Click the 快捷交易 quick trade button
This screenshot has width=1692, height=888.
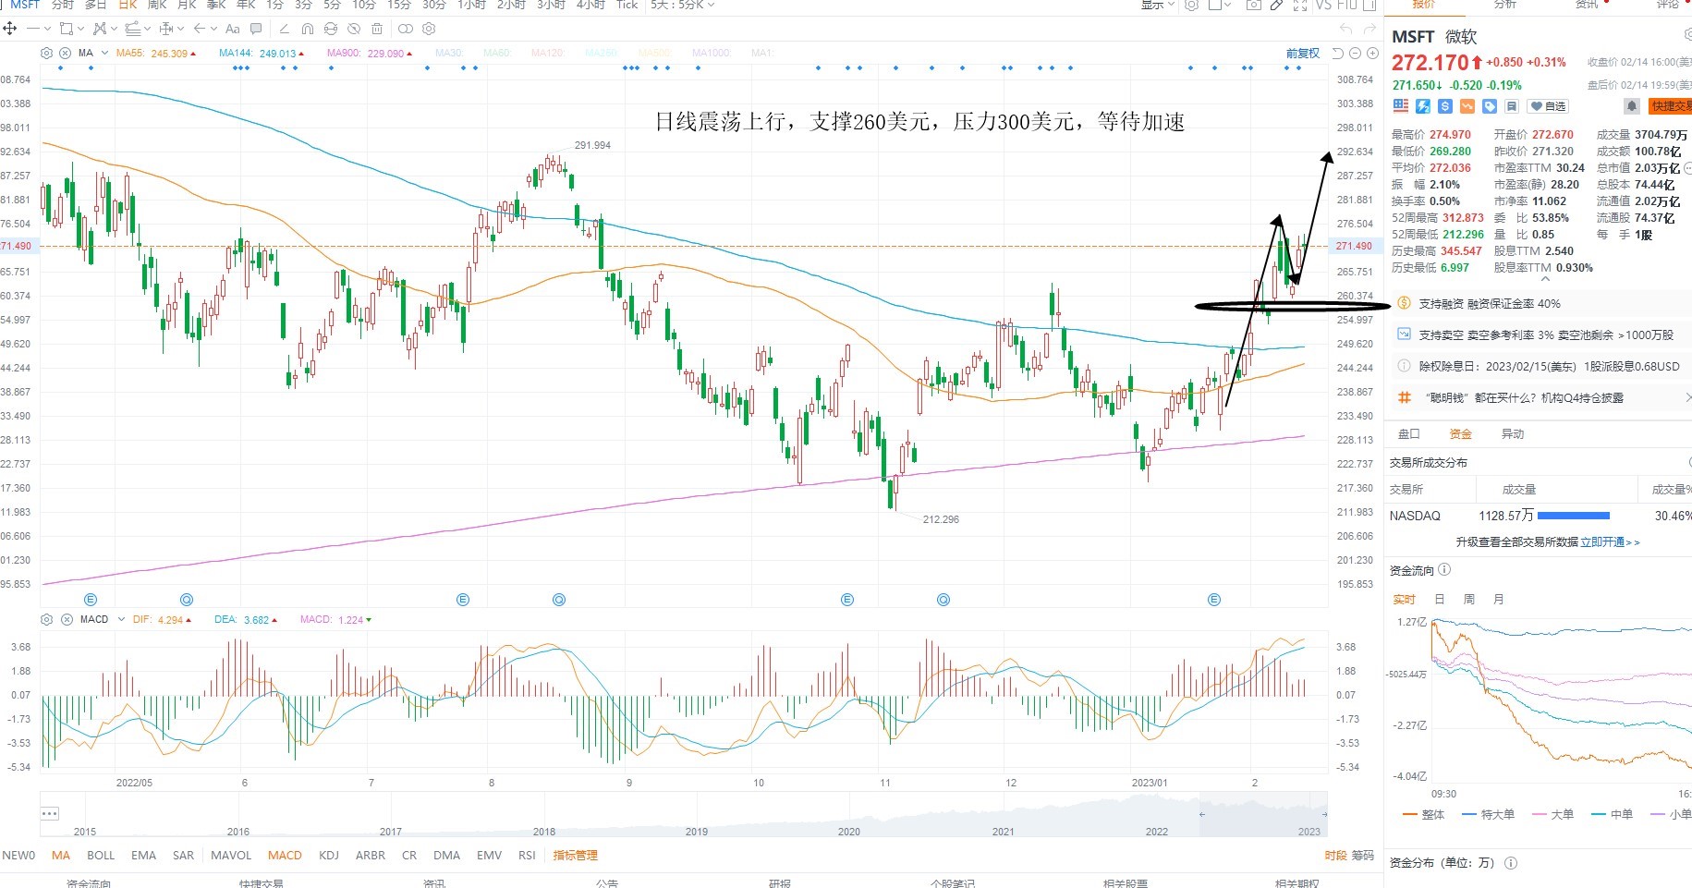1670,106
